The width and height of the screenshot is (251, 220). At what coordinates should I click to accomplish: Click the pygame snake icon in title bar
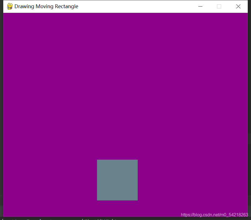(x=10, y=7)
